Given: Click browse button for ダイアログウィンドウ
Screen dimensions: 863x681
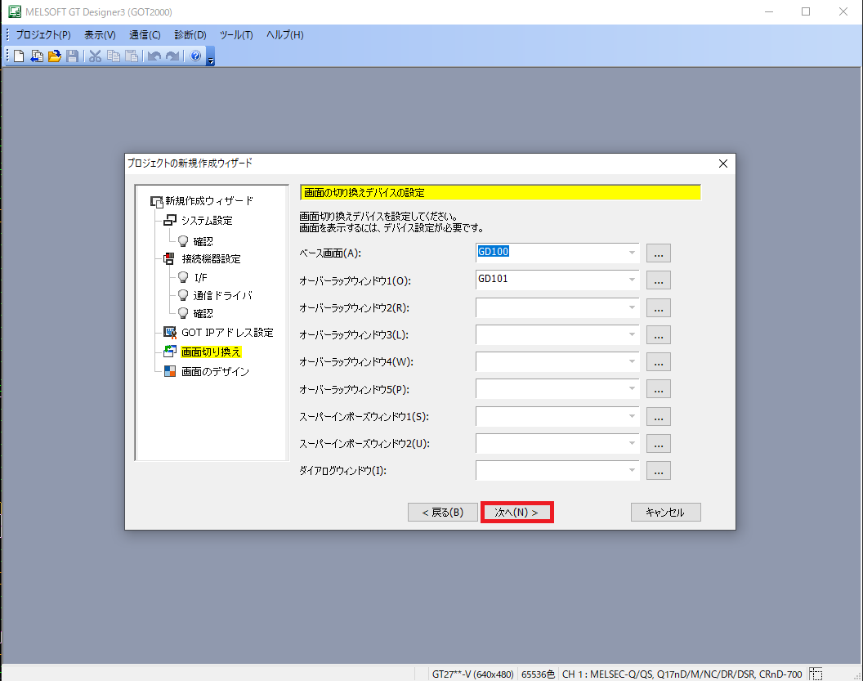Looking at the screenshot, I should [658, 471].
